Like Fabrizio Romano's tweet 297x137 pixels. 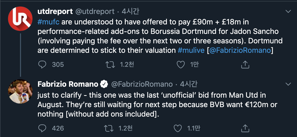point(177,128)
